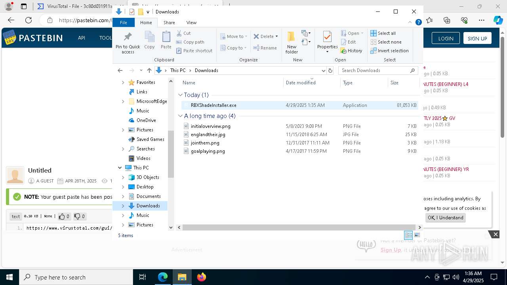This screenshot has width=507, height=285.
Task: Collapse A long time ago group
Action: (x=181, y=116)
